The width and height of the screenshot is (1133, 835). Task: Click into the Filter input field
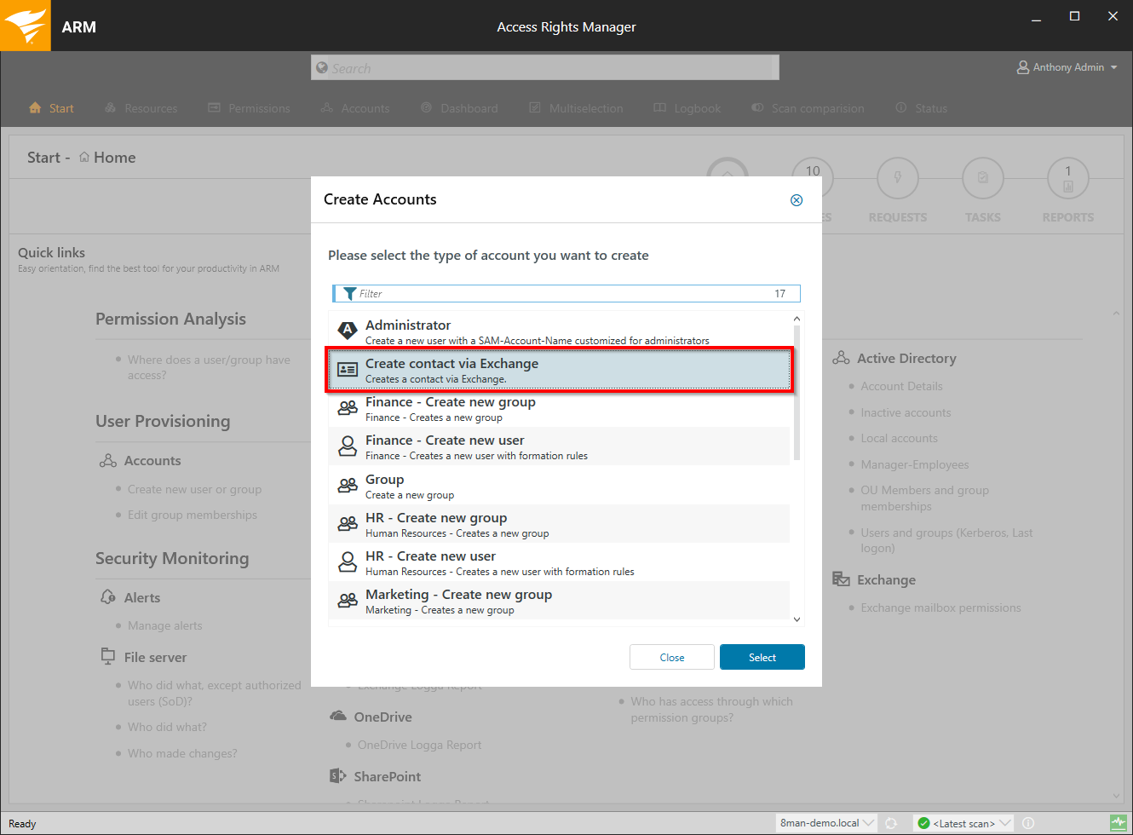point(562,294)
